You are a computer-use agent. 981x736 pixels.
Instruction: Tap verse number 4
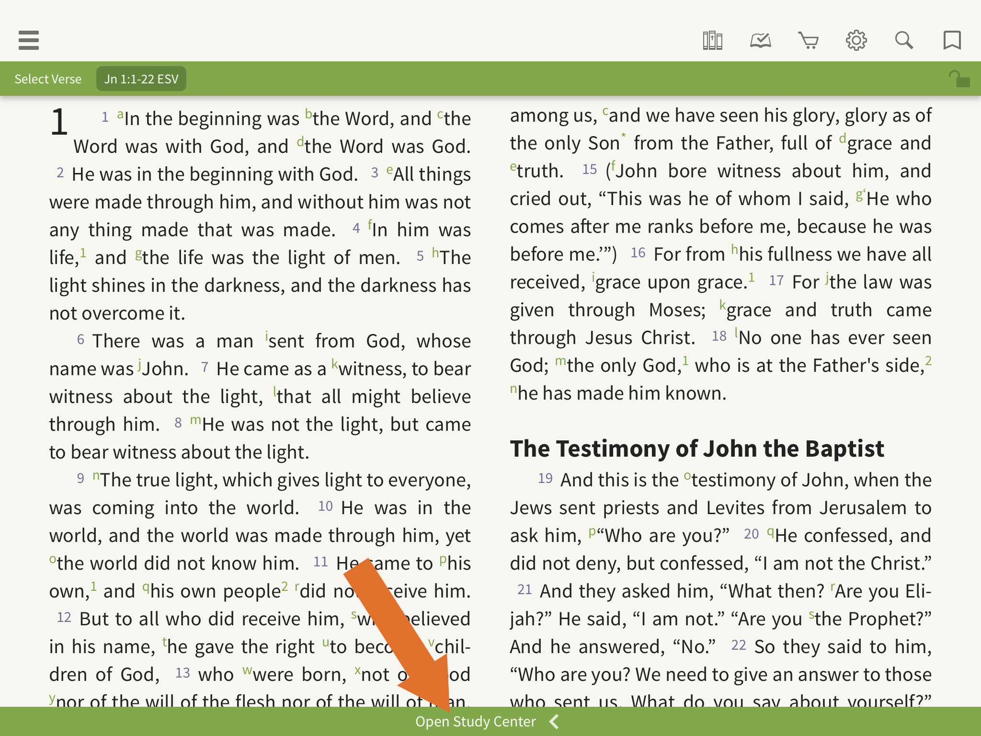[x=356, y=228]
